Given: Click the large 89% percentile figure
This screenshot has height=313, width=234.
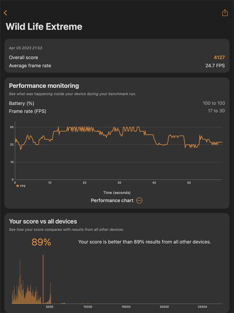Looking at the screenshot, I should 41,242.
